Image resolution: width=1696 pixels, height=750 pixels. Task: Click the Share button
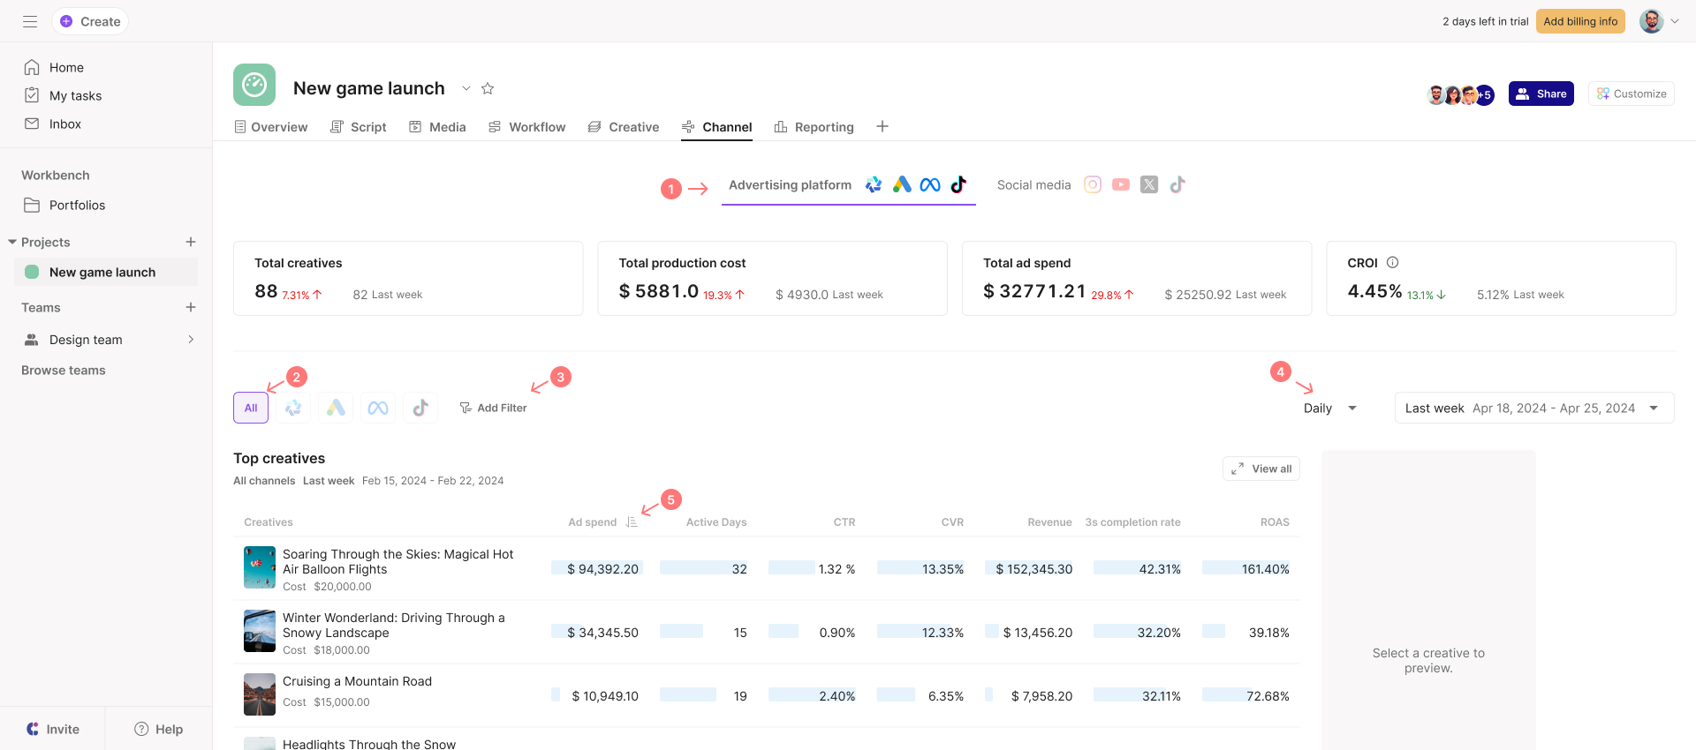pyautogui.click(x=1541, y=94)
